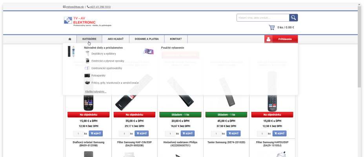Viewport: 364px width, 157px height.
Task: Click KÚPIŤ for the 20,00 € product
Action: (187, 133)
